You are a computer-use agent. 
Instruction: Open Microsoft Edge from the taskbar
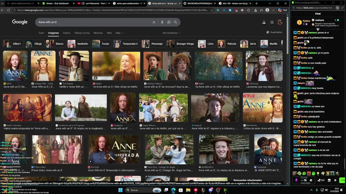click(x=173, y=190)
